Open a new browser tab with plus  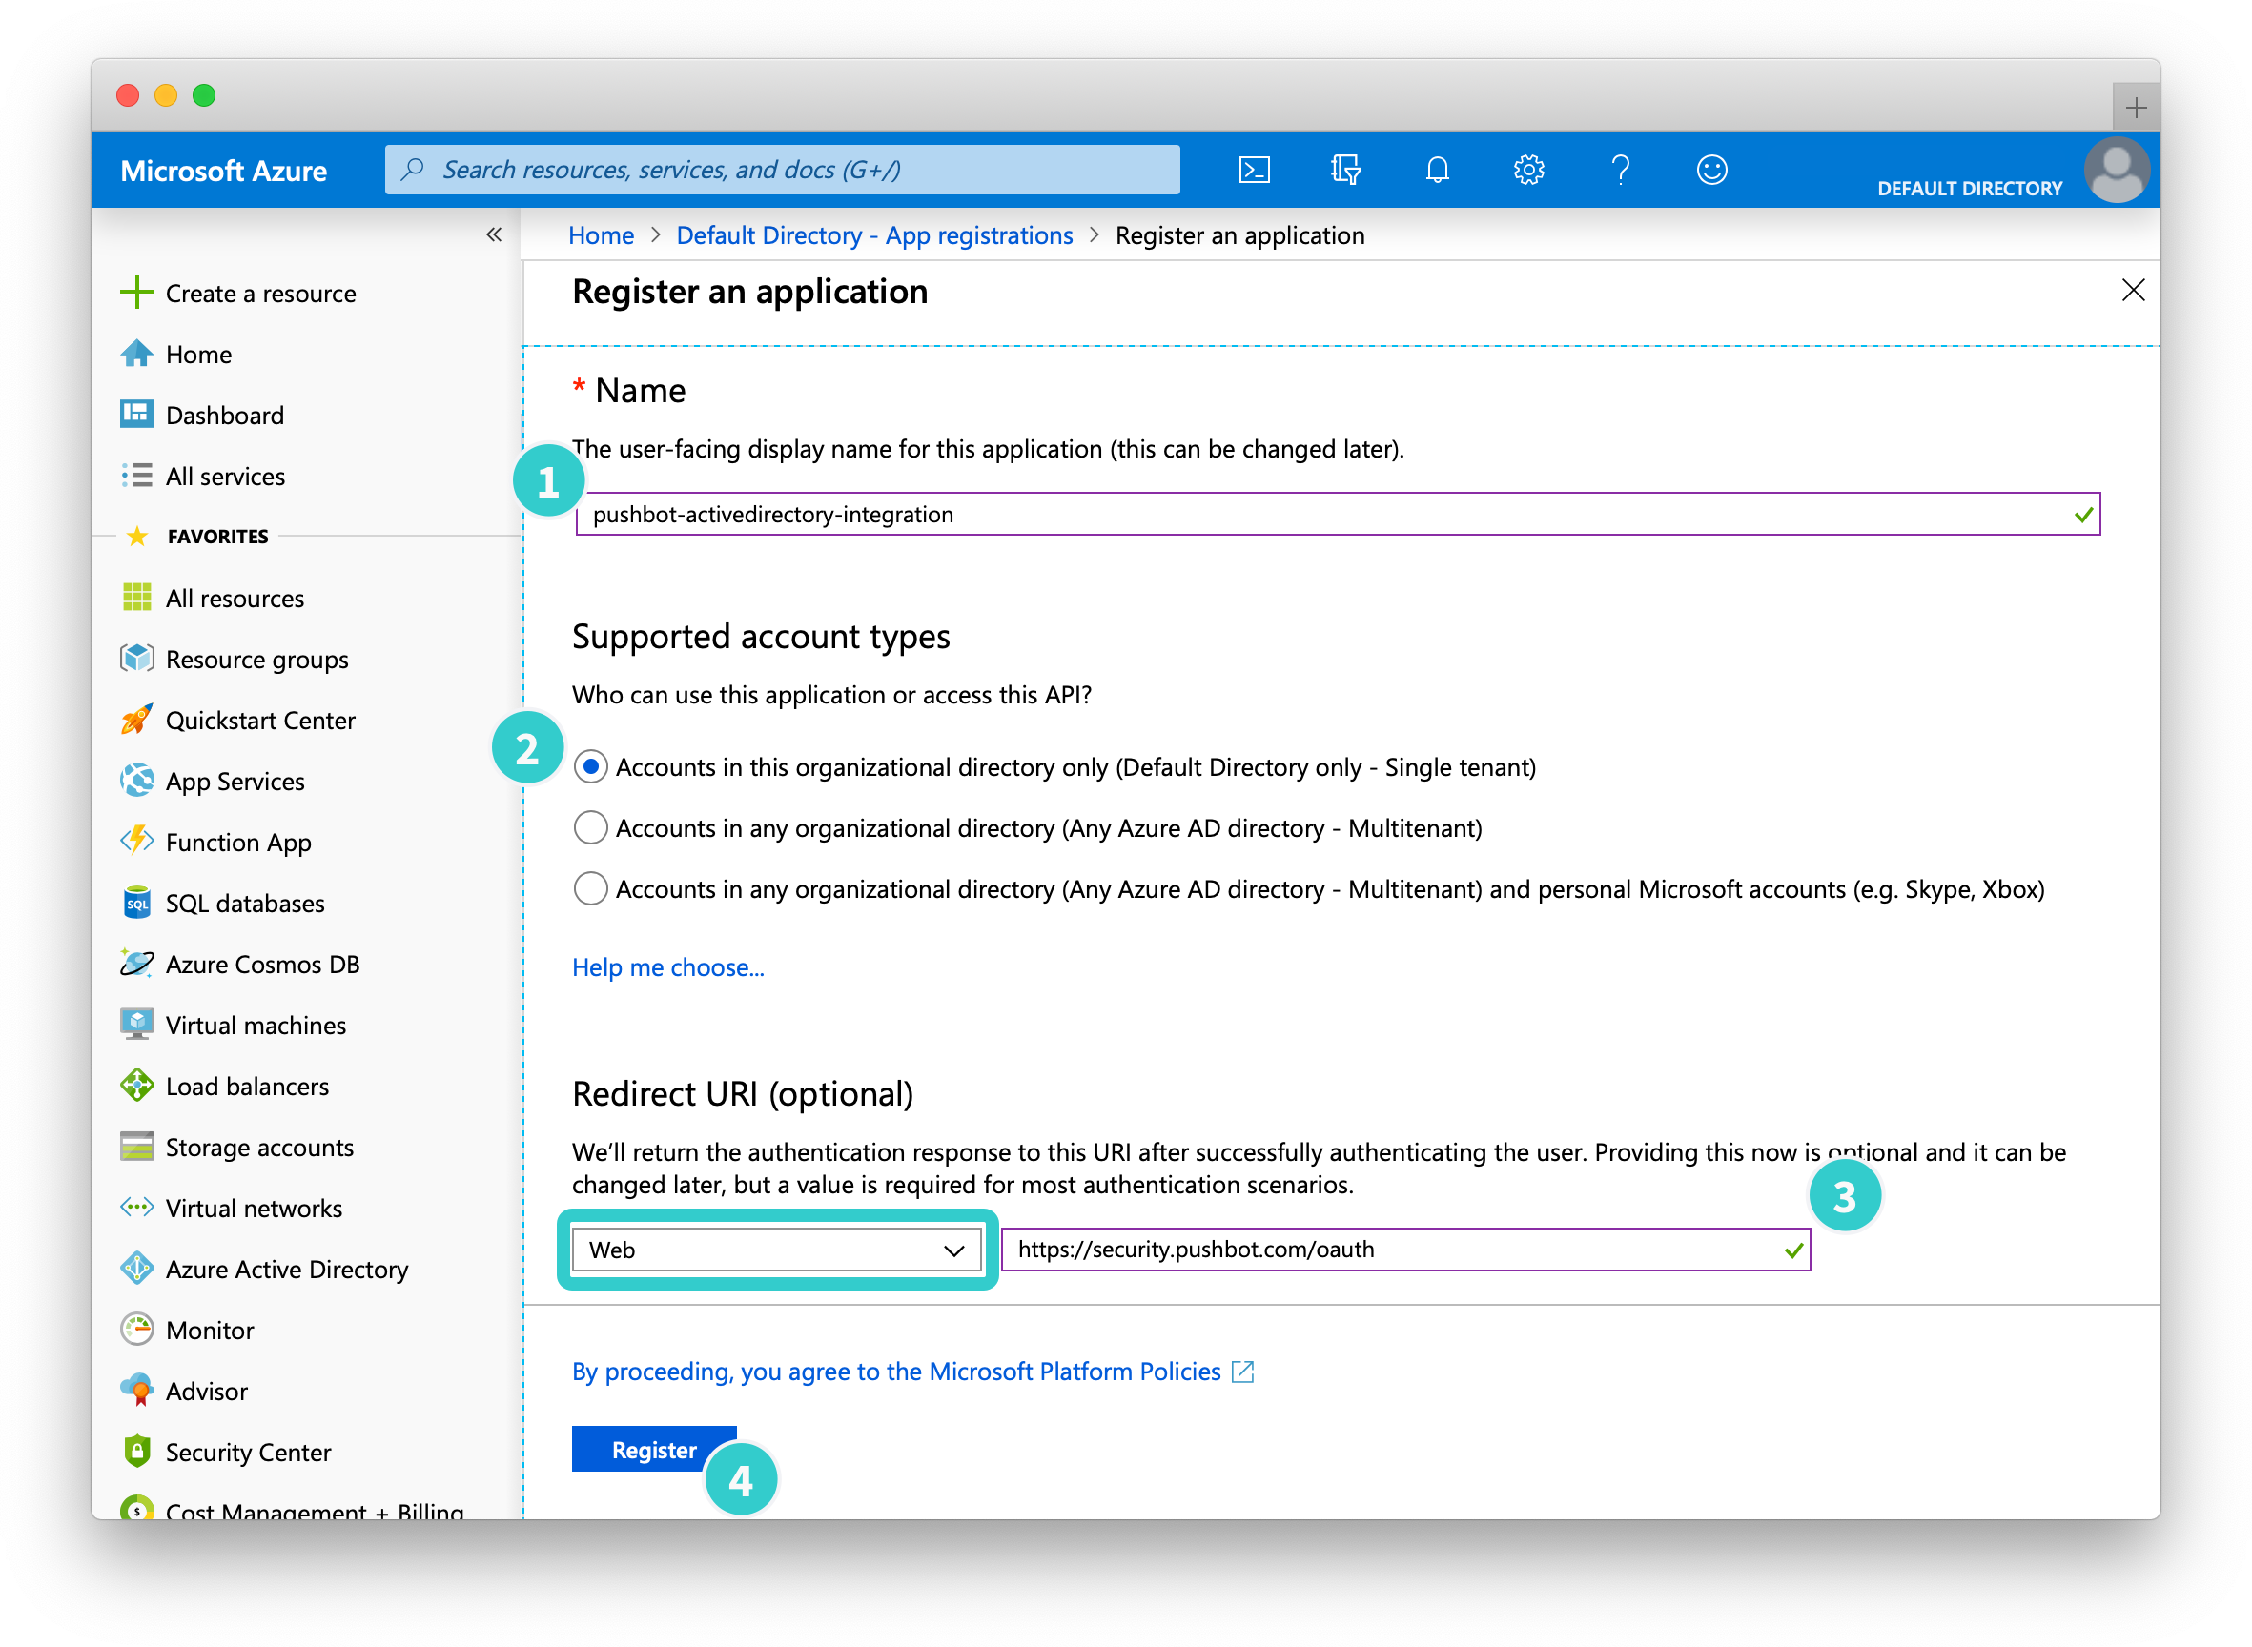(2136, 107)
